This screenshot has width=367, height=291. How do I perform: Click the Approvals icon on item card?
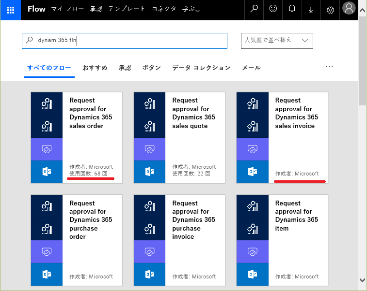coord(253,252)
